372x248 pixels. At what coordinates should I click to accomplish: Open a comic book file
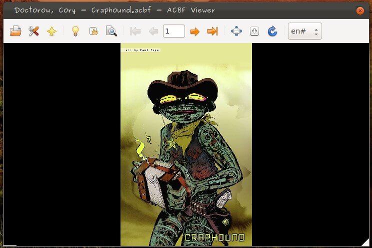tap(15, 31)
